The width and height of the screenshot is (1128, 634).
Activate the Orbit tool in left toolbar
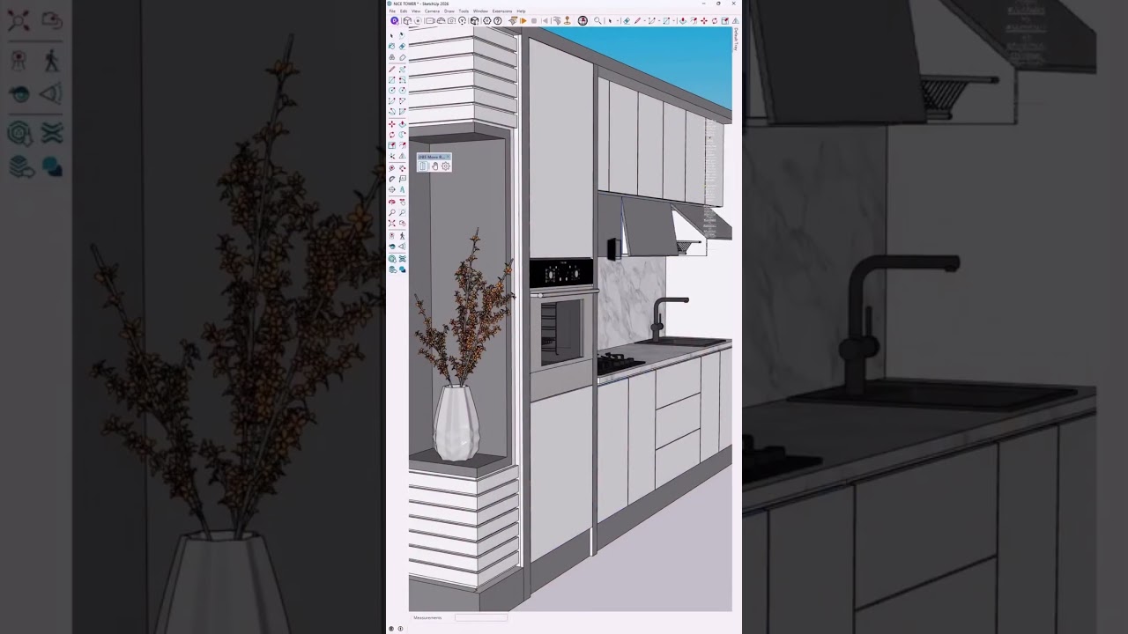(x=391, y=201)
